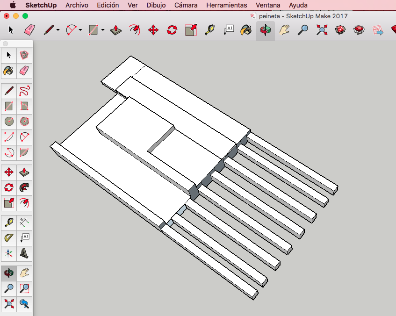396x316 pixels.
Task: Choose Paint Bucket in left palette
Action: tap(9, 71)
